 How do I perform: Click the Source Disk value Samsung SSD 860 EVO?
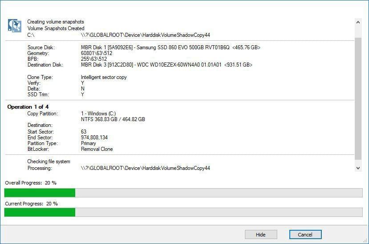pos(170,47)
